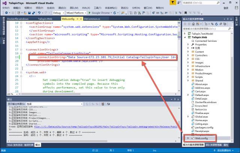Open the 文件(F) menu

pyautogui.click(x=6, y=8)
